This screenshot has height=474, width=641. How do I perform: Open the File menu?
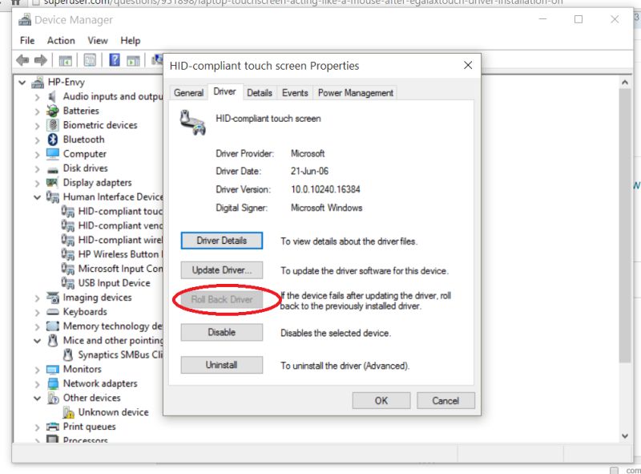27,41
